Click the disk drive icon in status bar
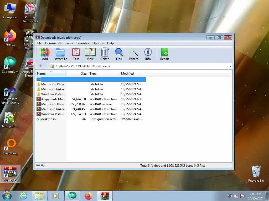 click(x=38, y=165)
